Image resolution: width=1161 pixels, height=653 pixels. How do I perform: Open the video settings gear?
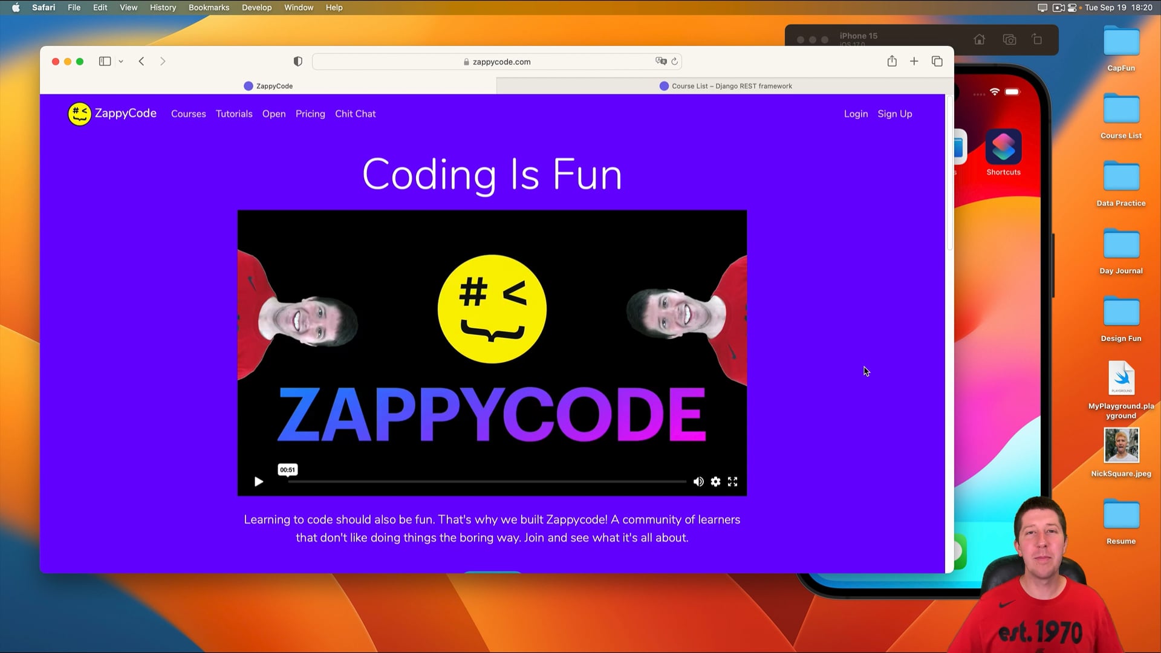715,481
